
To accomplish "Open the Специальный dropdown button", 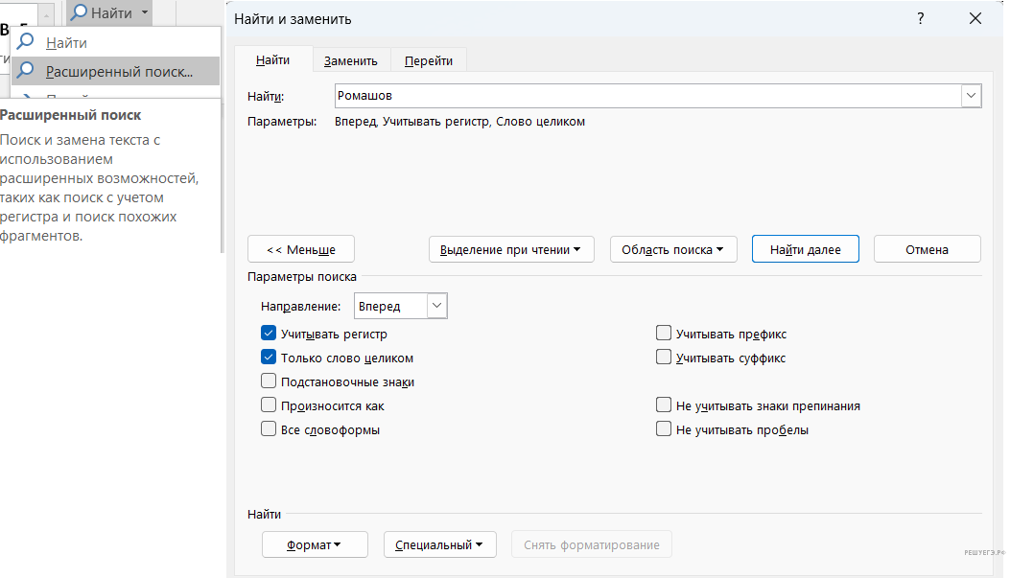I will point(439,544).
